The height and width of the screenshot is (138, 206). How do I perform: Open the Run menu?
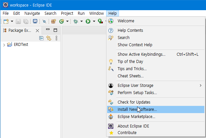[x=81, y=13]
